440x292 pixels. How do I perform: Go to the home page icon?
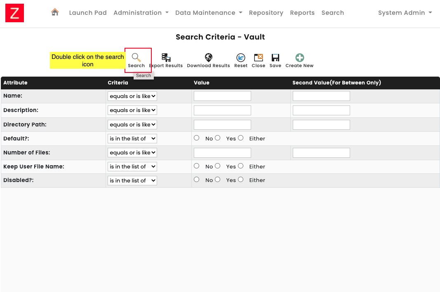55,12
